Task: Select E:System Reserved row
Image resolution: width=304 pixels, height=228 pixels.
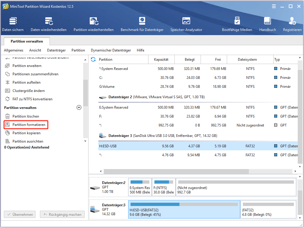Action: [198, 107]
